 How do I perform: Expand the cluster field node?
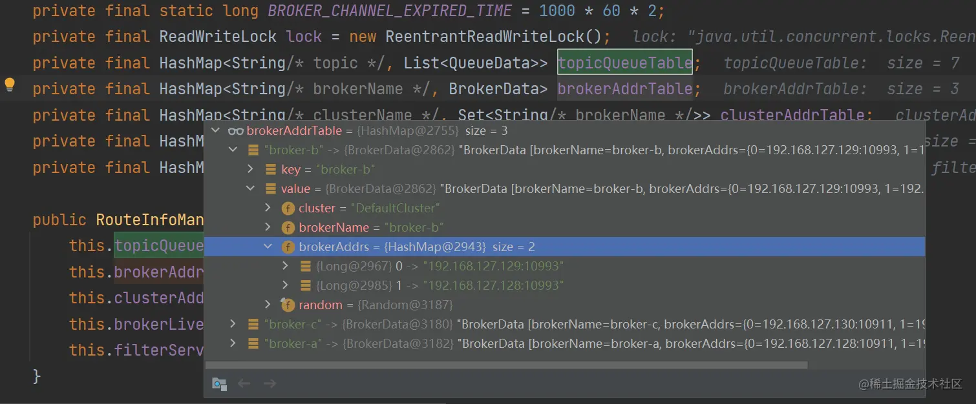pyautogui.click(x=268, y=208)
